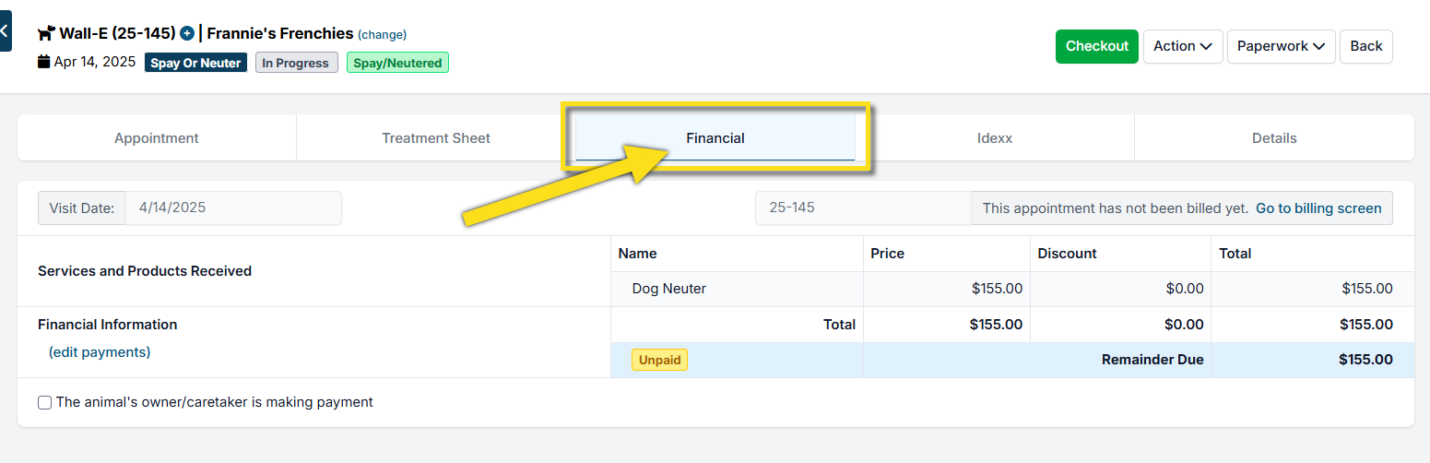Click the calendar icon by Apr 14, 2025
The height and width of the screenshot is (463, 1430).
(x=43, y=62)
